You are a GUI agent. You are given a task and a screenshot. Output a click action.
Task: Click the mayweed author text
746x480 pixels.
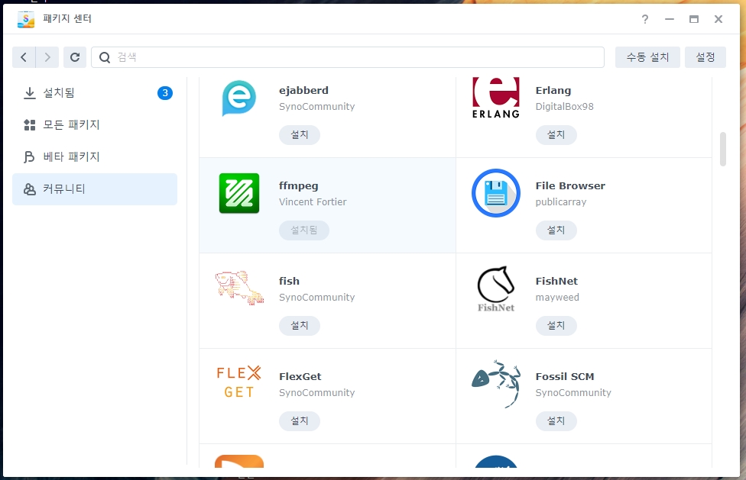pos(557,297)
